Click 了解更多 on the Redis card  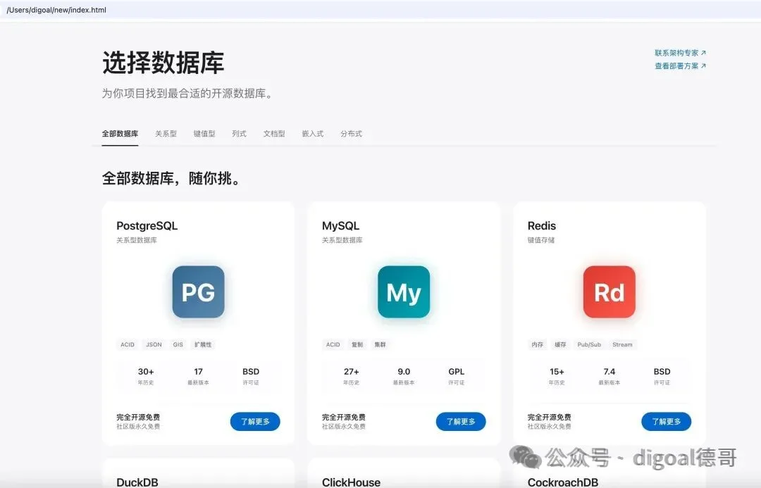tap(667, 422)
